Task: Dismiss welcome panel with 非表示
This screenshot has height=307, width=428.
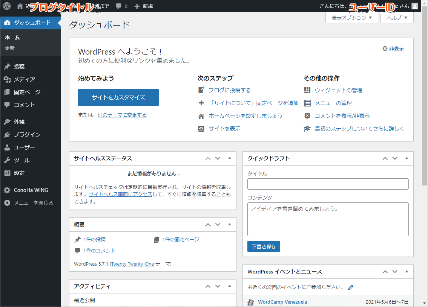Action: click(393, 49)
